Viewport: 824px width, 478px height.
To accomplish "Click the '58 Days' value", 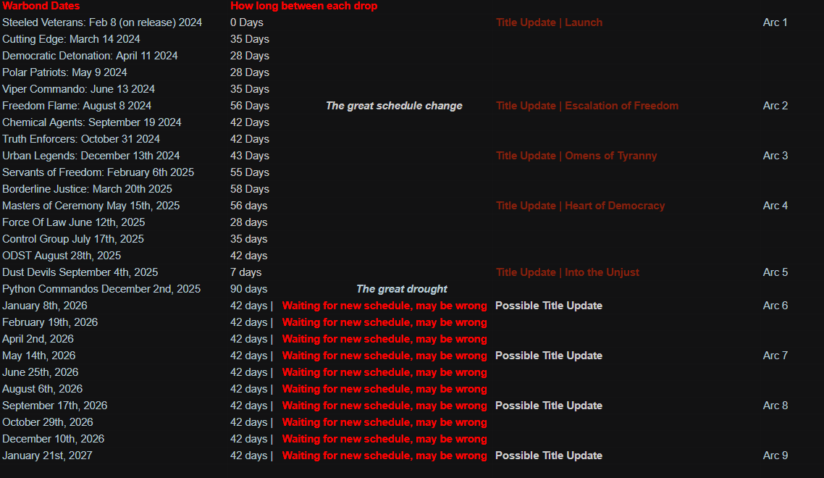I will tap(250, 189).
